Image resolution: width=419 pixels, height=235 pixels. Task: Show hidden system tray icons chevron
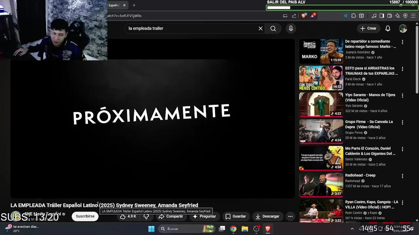[x=352, y=229]
